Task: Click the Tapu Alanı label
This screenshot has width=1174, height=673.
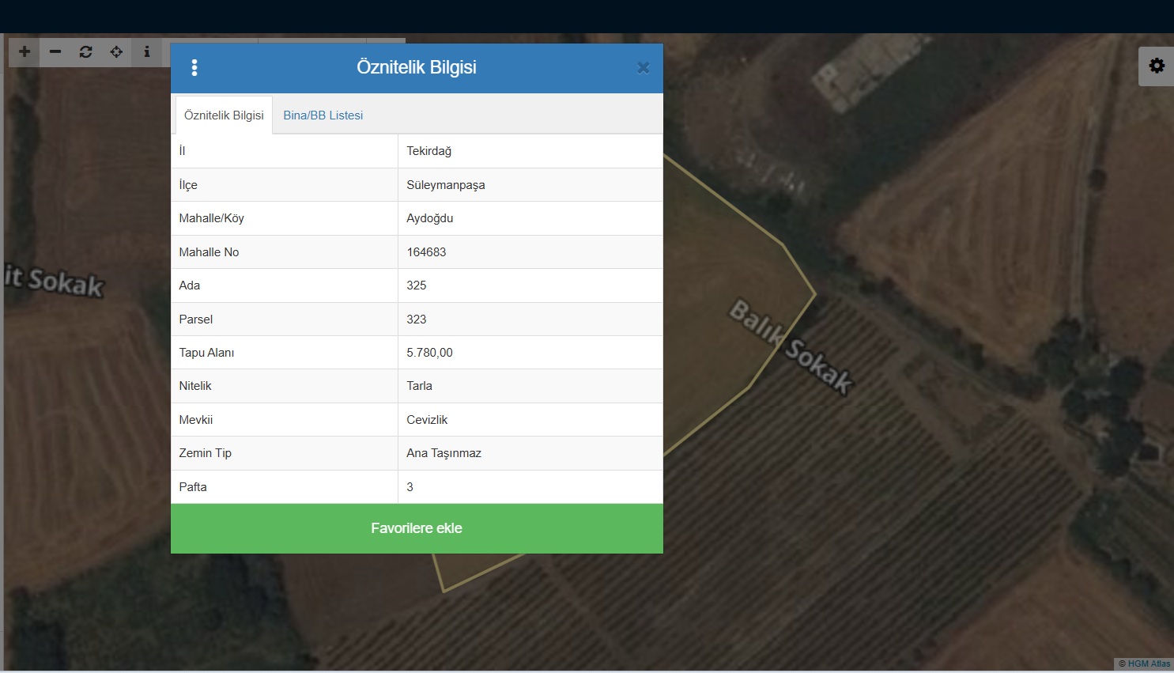Action: click(x=206, y=353)
